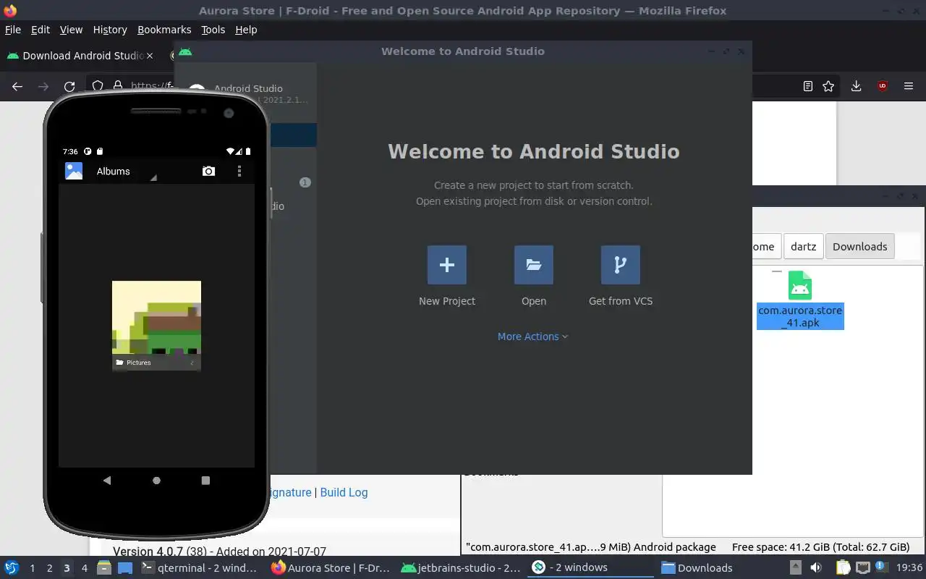Reload the Firefox page
926x579 pixels.
69,86
